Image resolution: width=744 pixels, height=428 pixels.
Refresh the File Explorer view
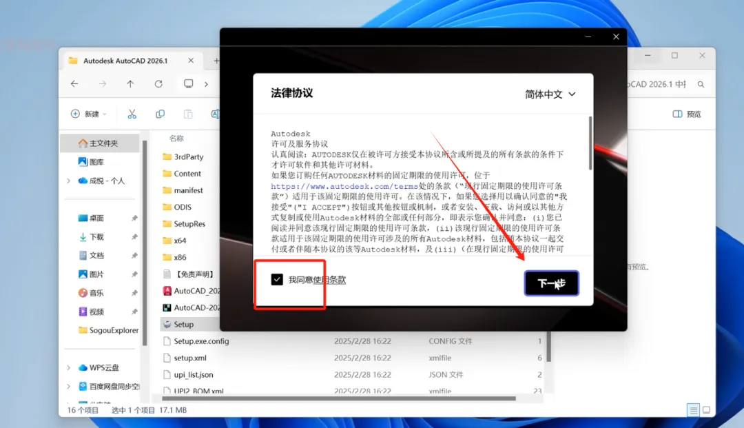point(158,84)
